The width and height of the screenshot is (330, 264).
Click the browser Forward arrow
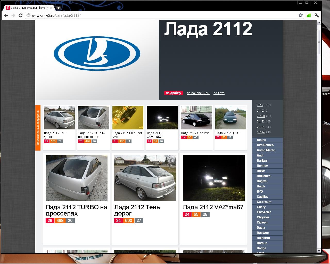[x=13, y=15]
